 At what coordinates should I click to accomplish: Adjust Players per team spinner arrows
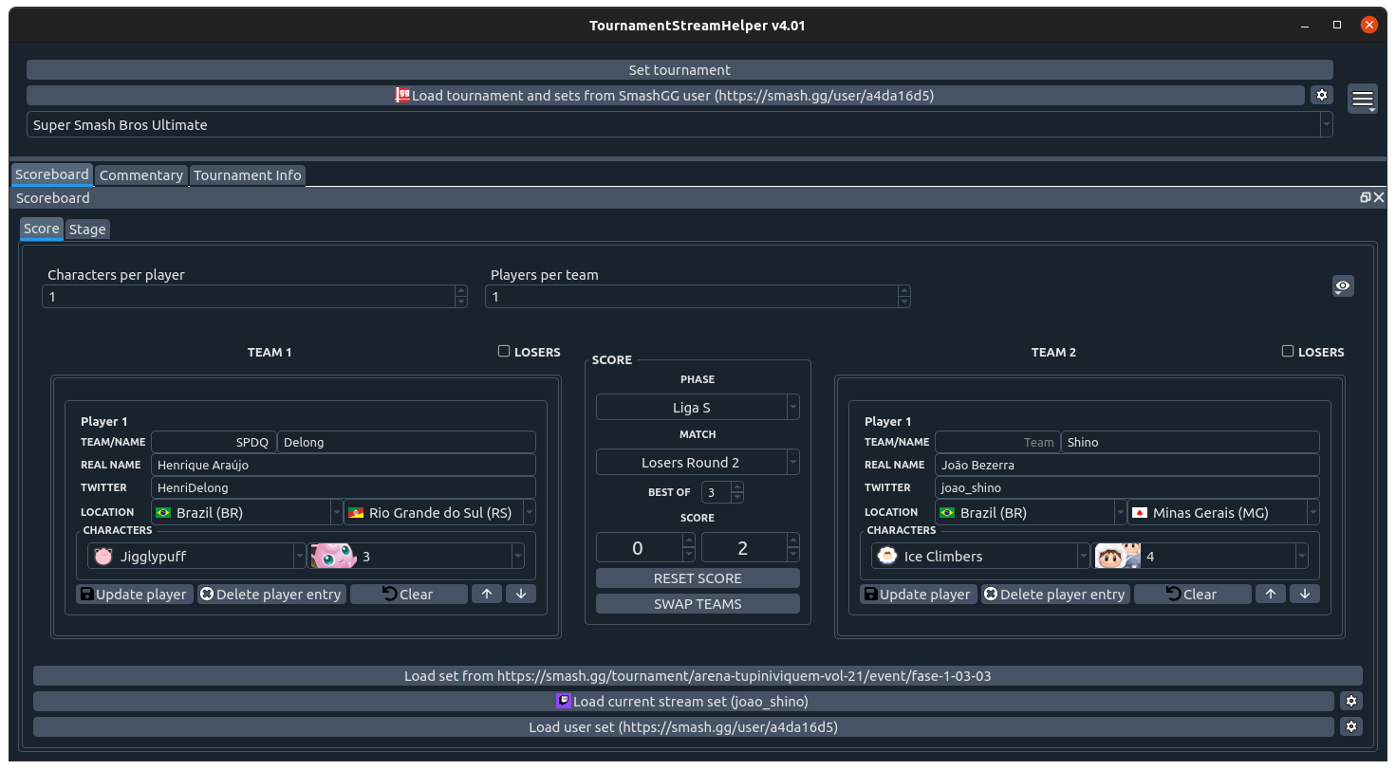[x=904, y=296]
